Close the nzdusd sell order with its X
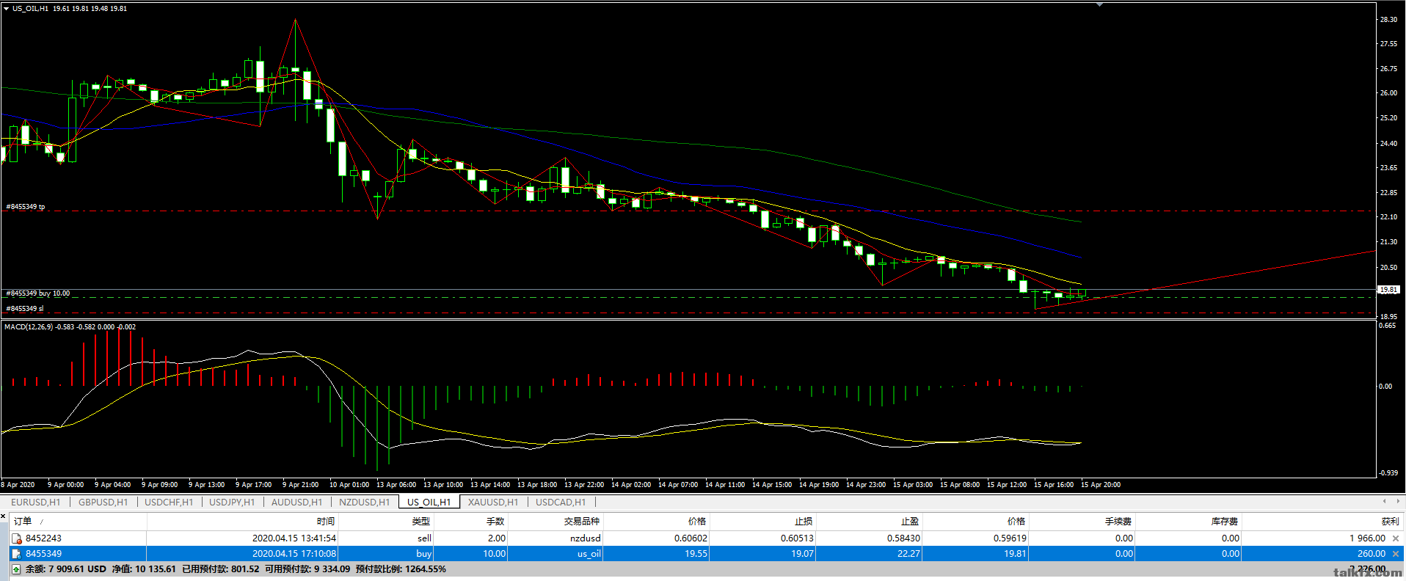This screenshot has height=581, width=1406. click(1396, 538)
